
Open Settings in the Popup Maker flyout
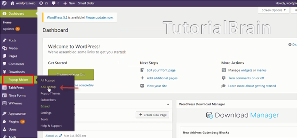pos(46,113)
